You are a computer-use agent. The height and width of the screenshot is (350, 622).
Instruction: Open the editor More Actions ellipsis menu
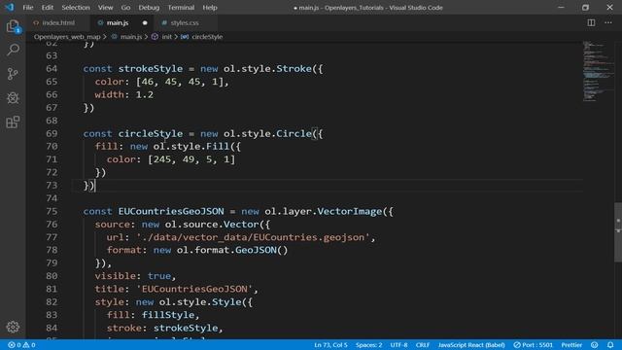[608, 23]
